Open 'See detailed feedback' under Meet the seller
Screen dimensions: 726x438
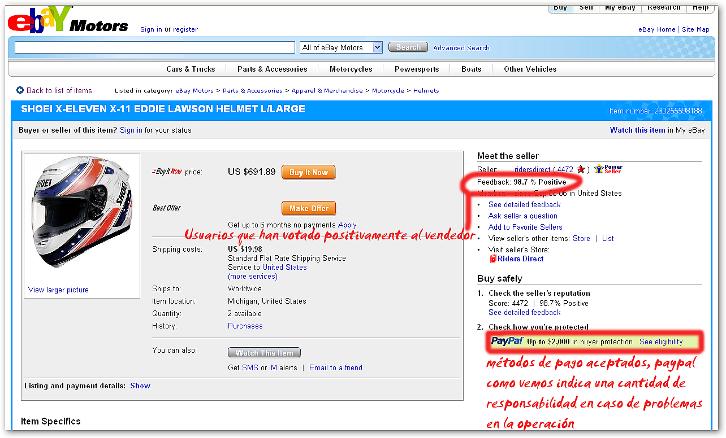525,204
